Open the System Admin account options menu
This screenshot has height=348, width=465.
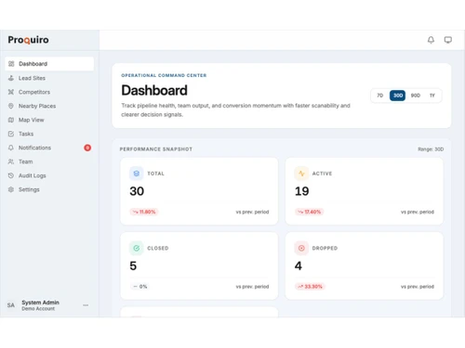pos(86,305)
